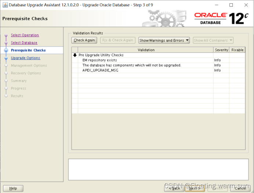
Task: Click the details text area below results
Action: (x=159, y=169)
